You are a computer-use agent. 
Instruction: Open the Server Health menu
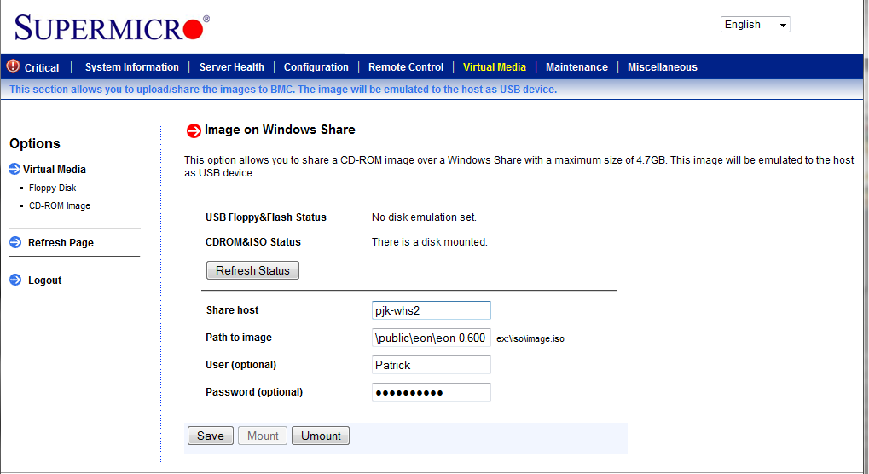click(232, 67)
